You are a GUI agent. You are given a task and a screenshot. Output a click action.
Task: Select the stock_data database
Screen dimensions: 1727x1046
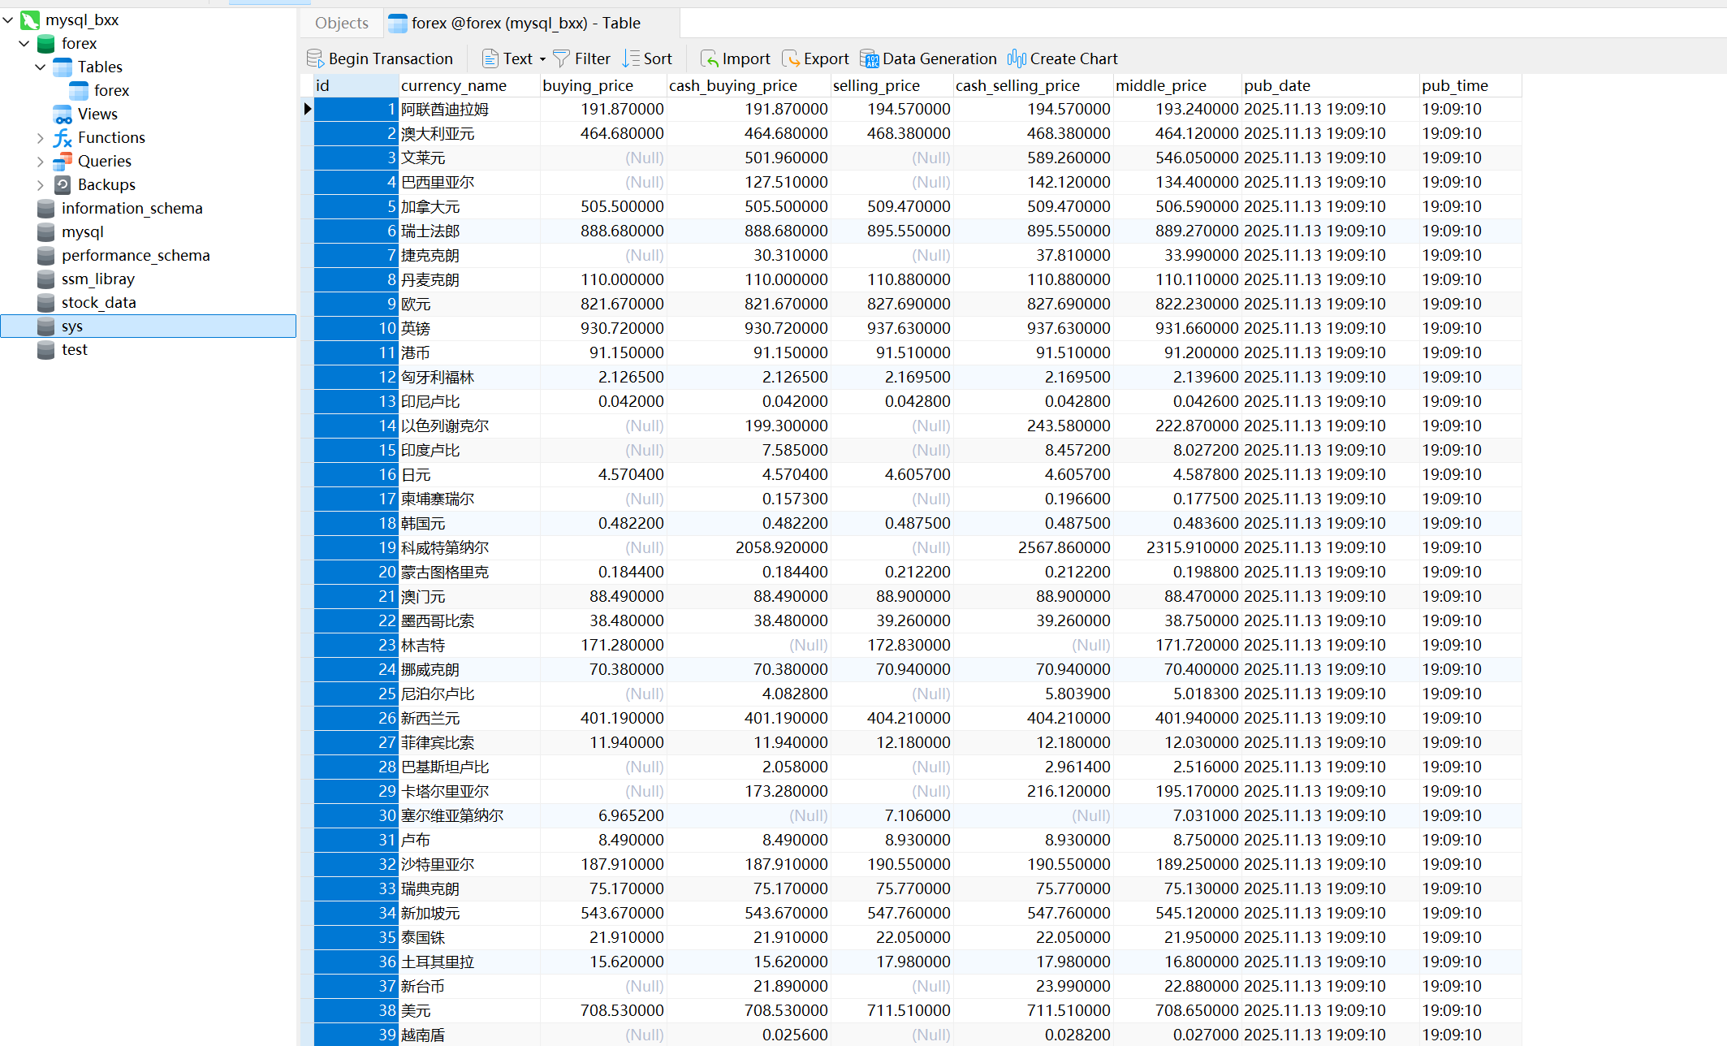tap(98, 303)
